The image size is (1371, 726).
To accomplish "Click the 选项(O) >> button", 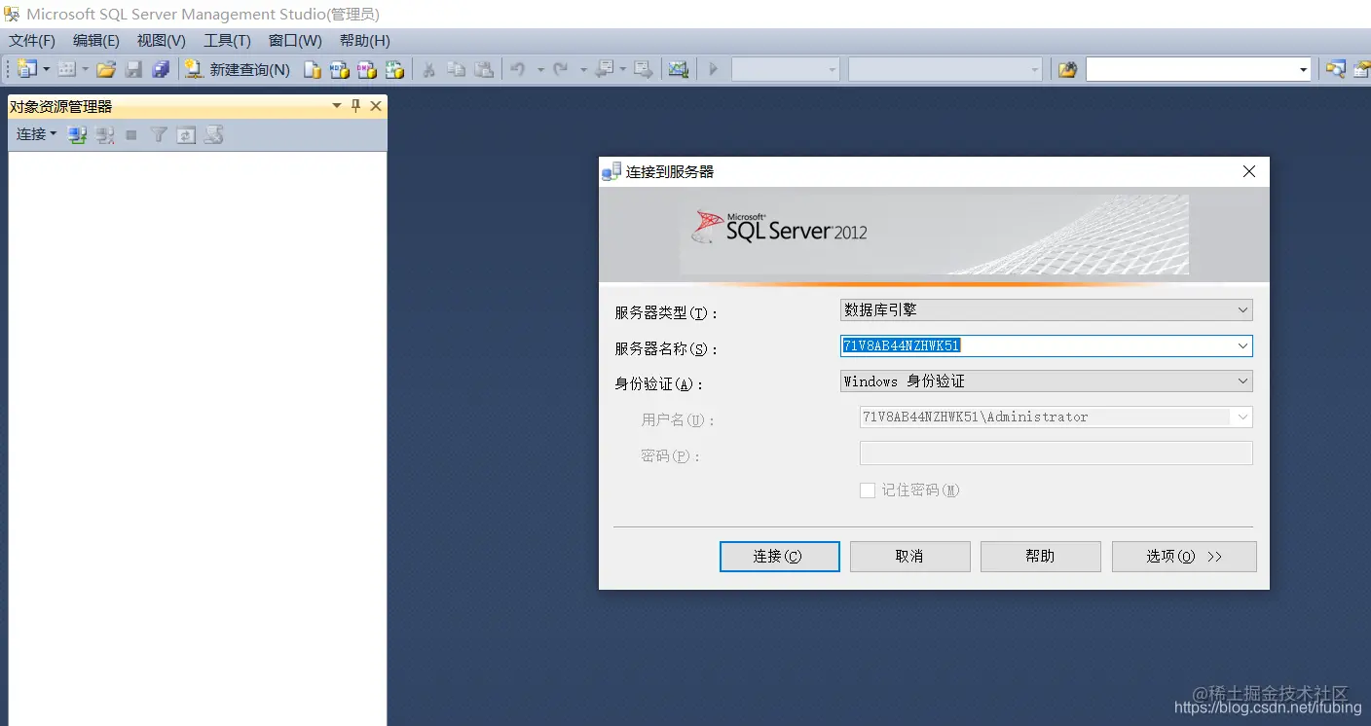I will (1184, 556).
